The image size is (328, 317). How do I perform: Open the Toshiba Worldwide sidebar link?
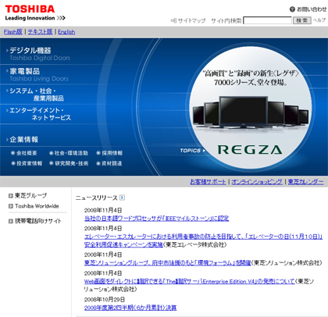[37, 206]
